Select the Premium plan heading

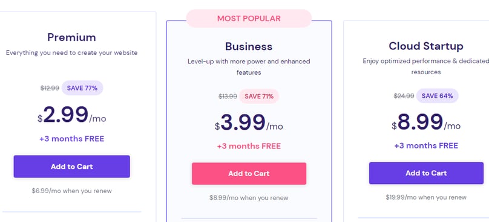(x=72, y=37)
